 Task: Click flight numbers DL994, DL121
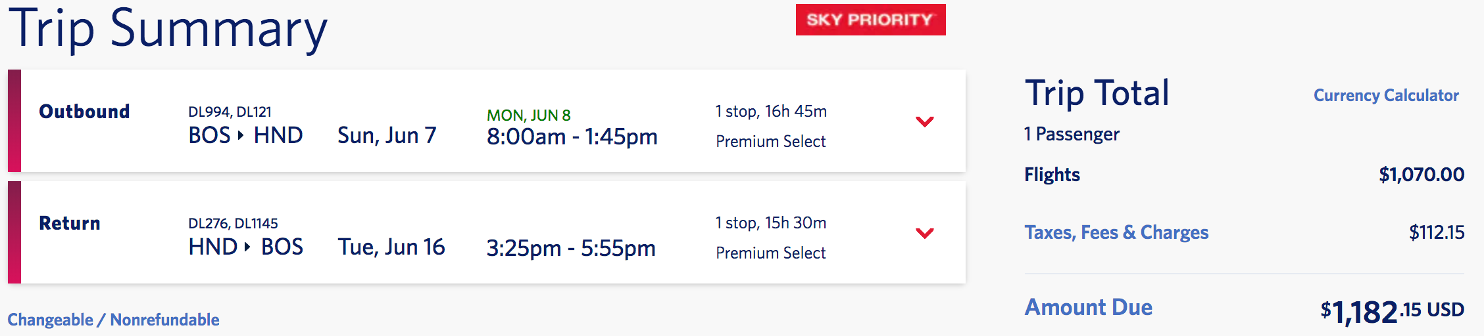click(x=230, y=112)
